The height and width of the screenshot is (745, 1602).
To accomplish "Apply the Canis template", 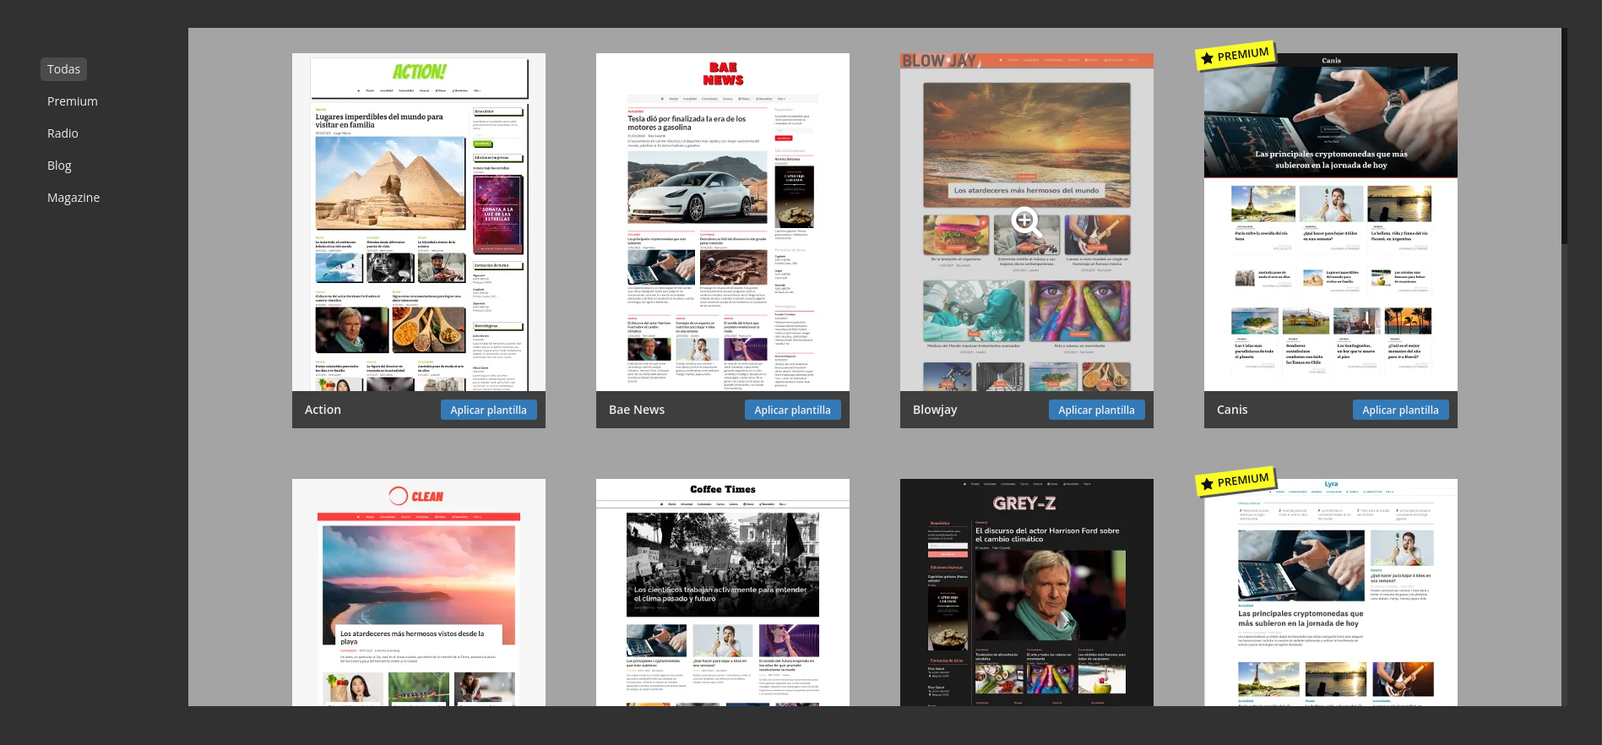I will coord(1400,410).
